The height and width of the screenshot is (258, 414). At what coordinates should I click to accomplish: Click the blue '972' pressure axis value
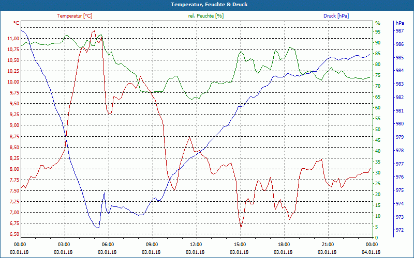[x=400, y=230]
